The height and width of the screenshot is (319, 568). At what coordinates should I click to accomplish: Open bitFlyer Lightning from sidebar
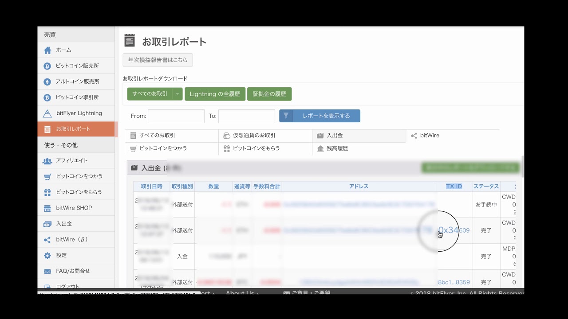pos(76,113)
